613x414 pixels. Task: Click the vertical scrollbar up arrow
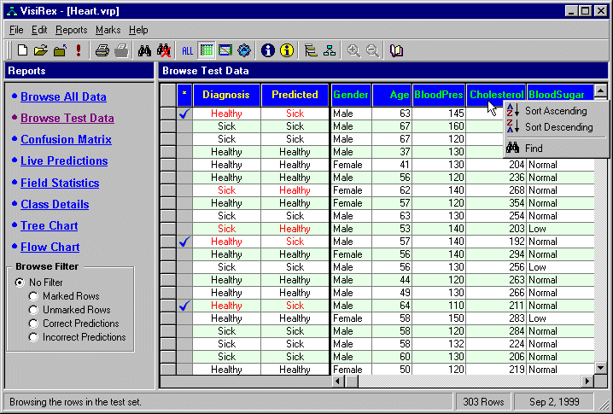tap(600, 90)
